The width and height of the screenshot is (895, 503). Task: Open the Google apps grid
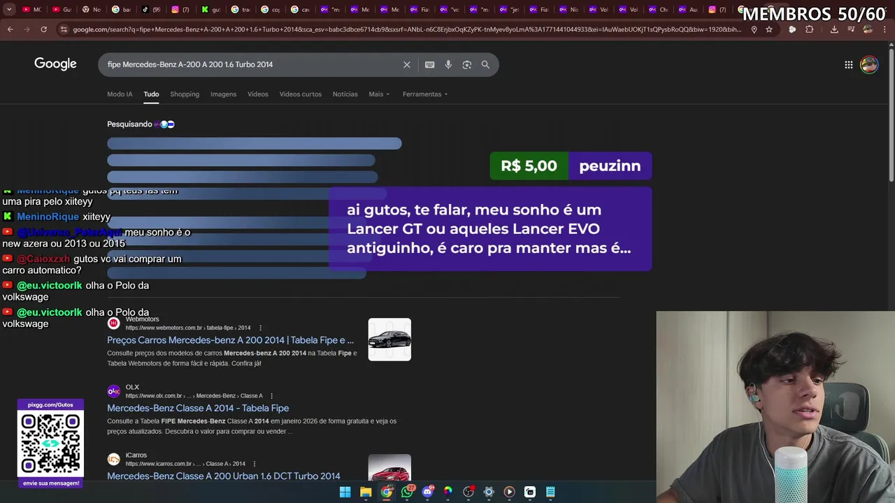pos(848,64)
